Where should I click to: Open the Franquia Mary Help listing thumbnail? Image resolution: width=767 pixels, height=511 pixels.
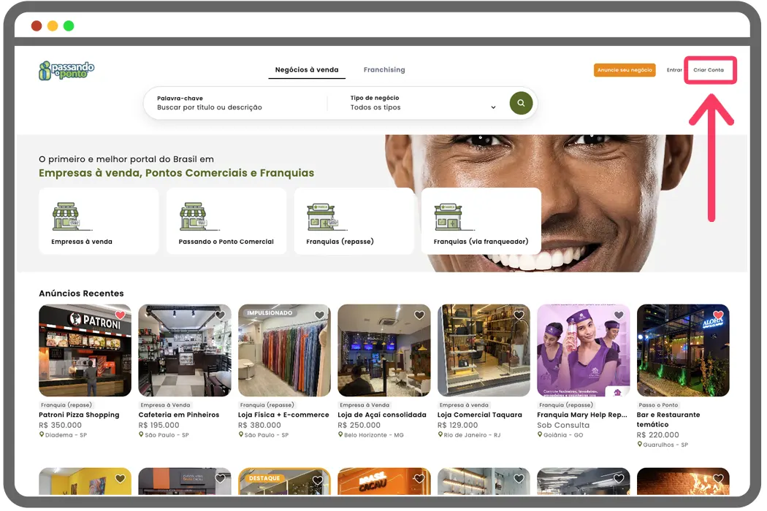point(583,350)
